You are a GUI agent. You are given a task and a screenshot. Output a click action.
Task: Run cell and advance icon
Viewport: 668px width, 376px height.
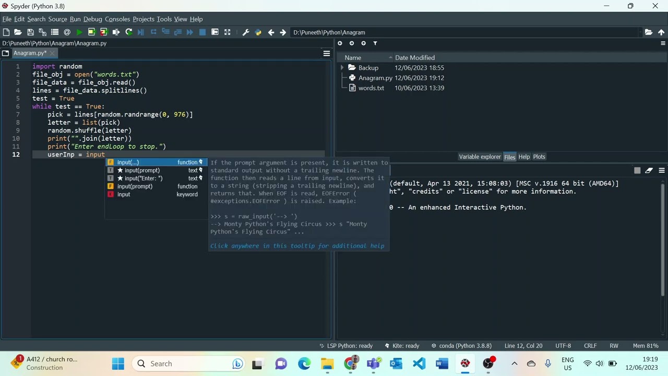click(x=103, y=32)
